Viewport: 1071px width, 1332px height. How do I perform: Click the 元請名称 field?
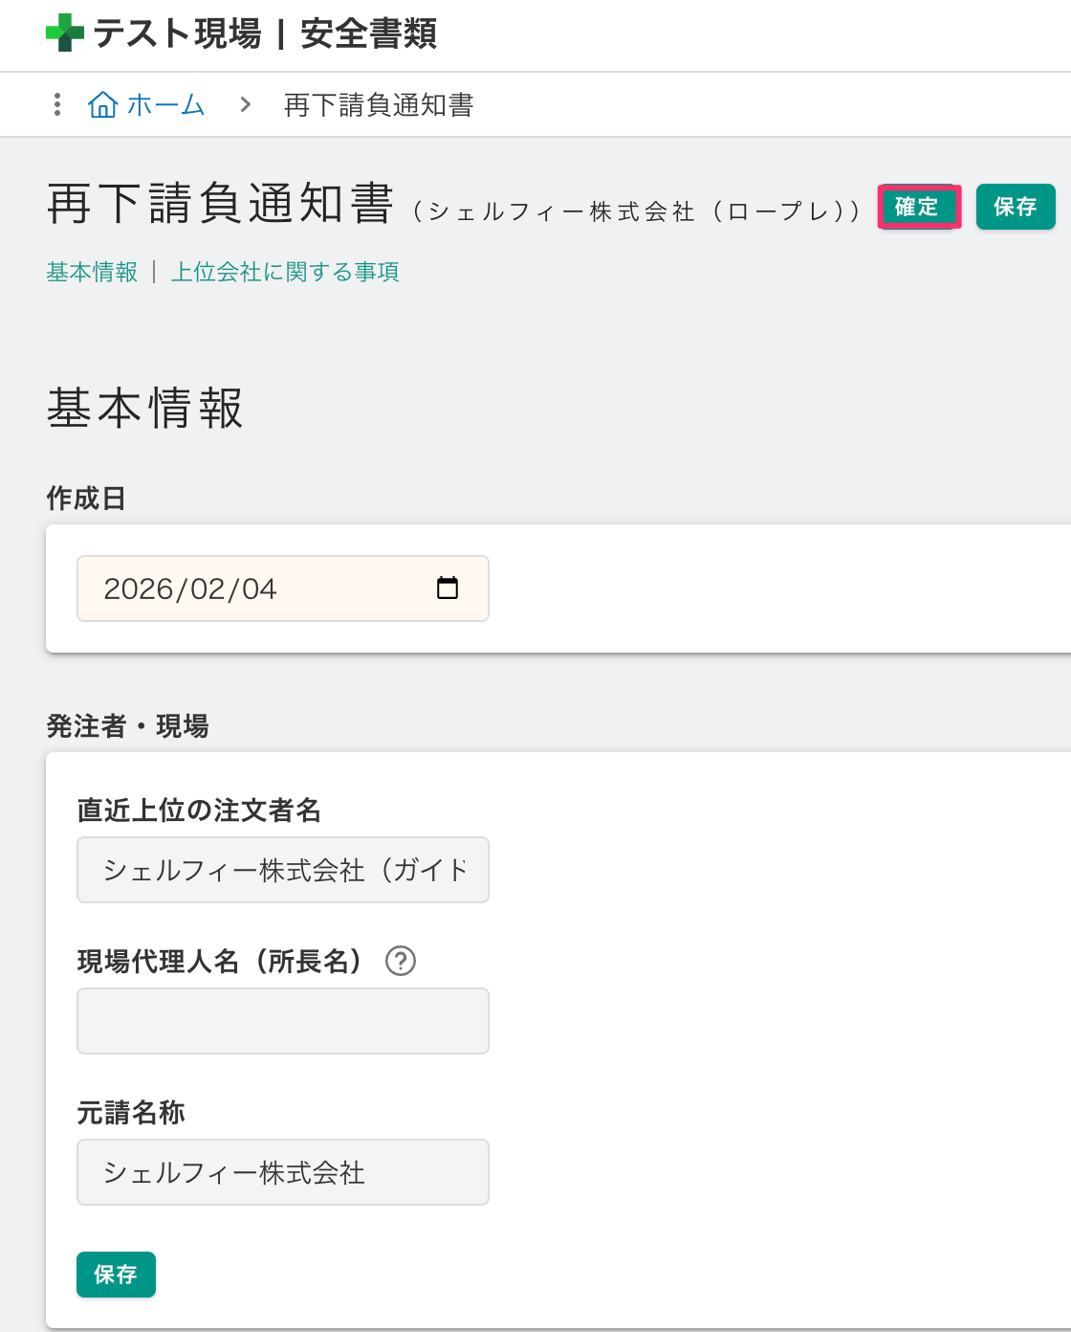tap(283, 1172)
